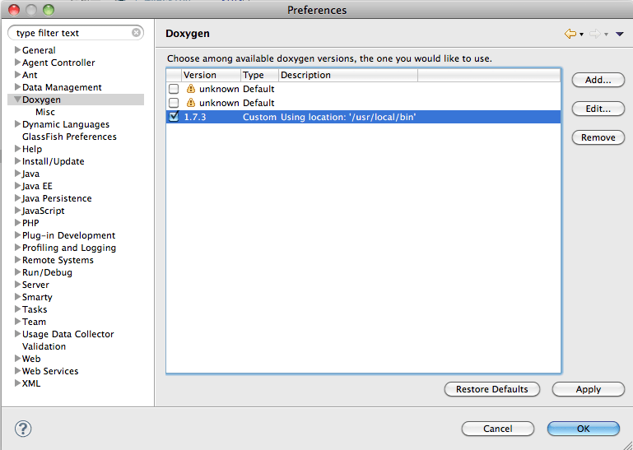Open the forward history dropdown arrow
Image resolution: width=633 pixels, height=450 pixels.
coord(606,35)
